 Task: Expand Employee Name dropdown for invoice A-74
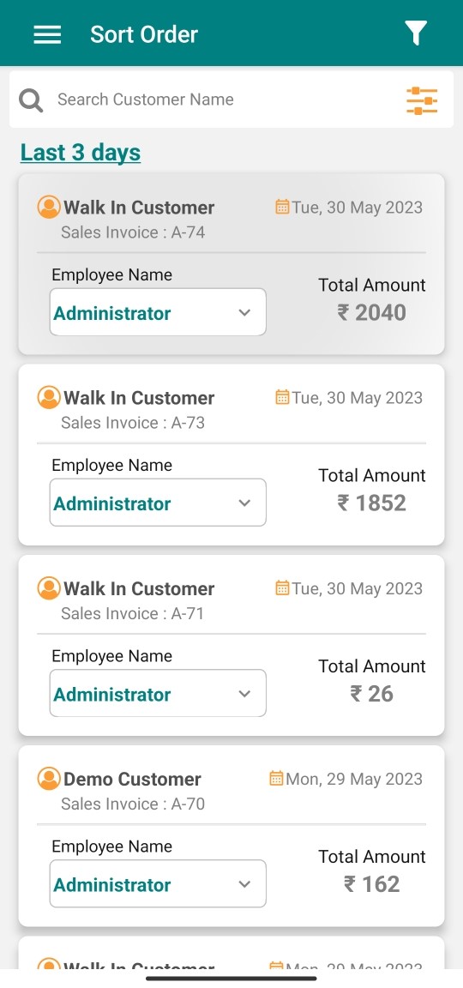click(158, 312)
